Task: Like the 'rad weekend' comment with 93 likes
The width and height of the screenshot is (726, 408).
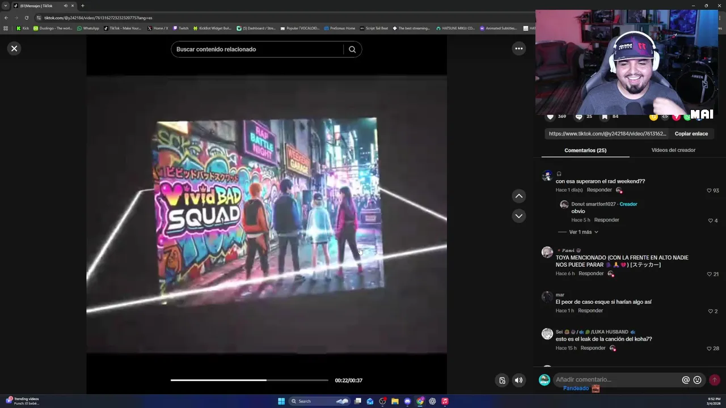Action: (709, 190)
